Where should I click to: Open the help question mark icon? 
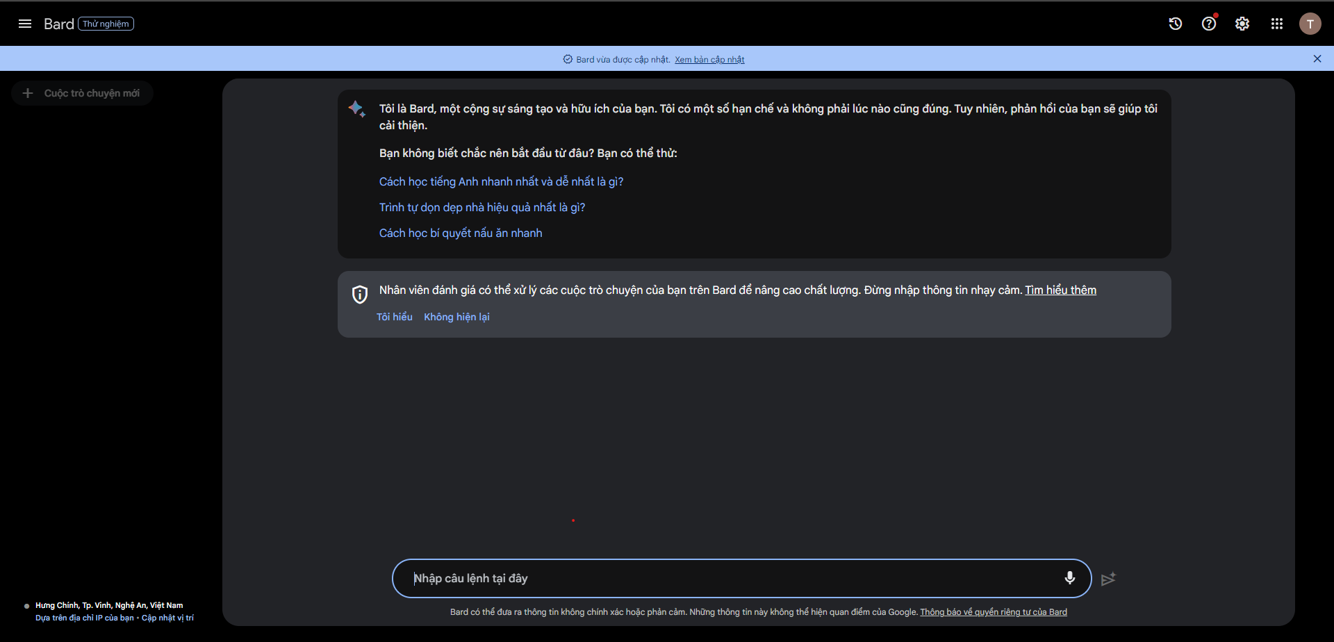[1209, 24]
